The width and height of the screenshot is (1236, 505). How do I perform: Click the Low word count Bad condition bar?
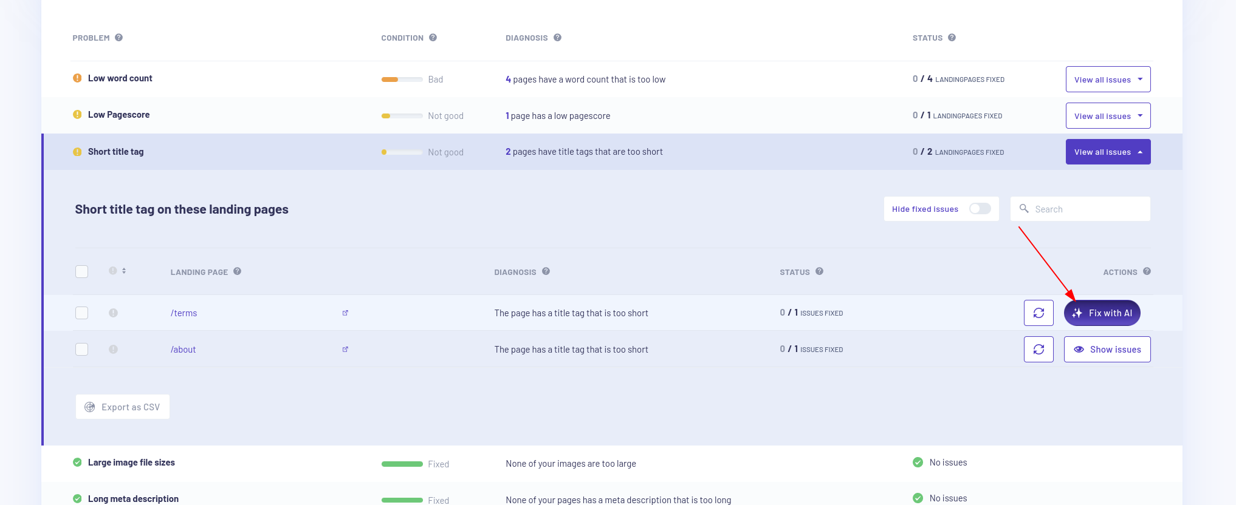coord(402,80)
